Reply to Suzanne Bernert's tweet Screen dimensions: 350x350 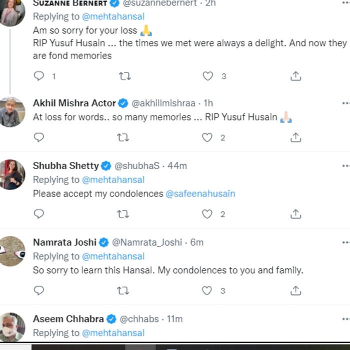39,76
